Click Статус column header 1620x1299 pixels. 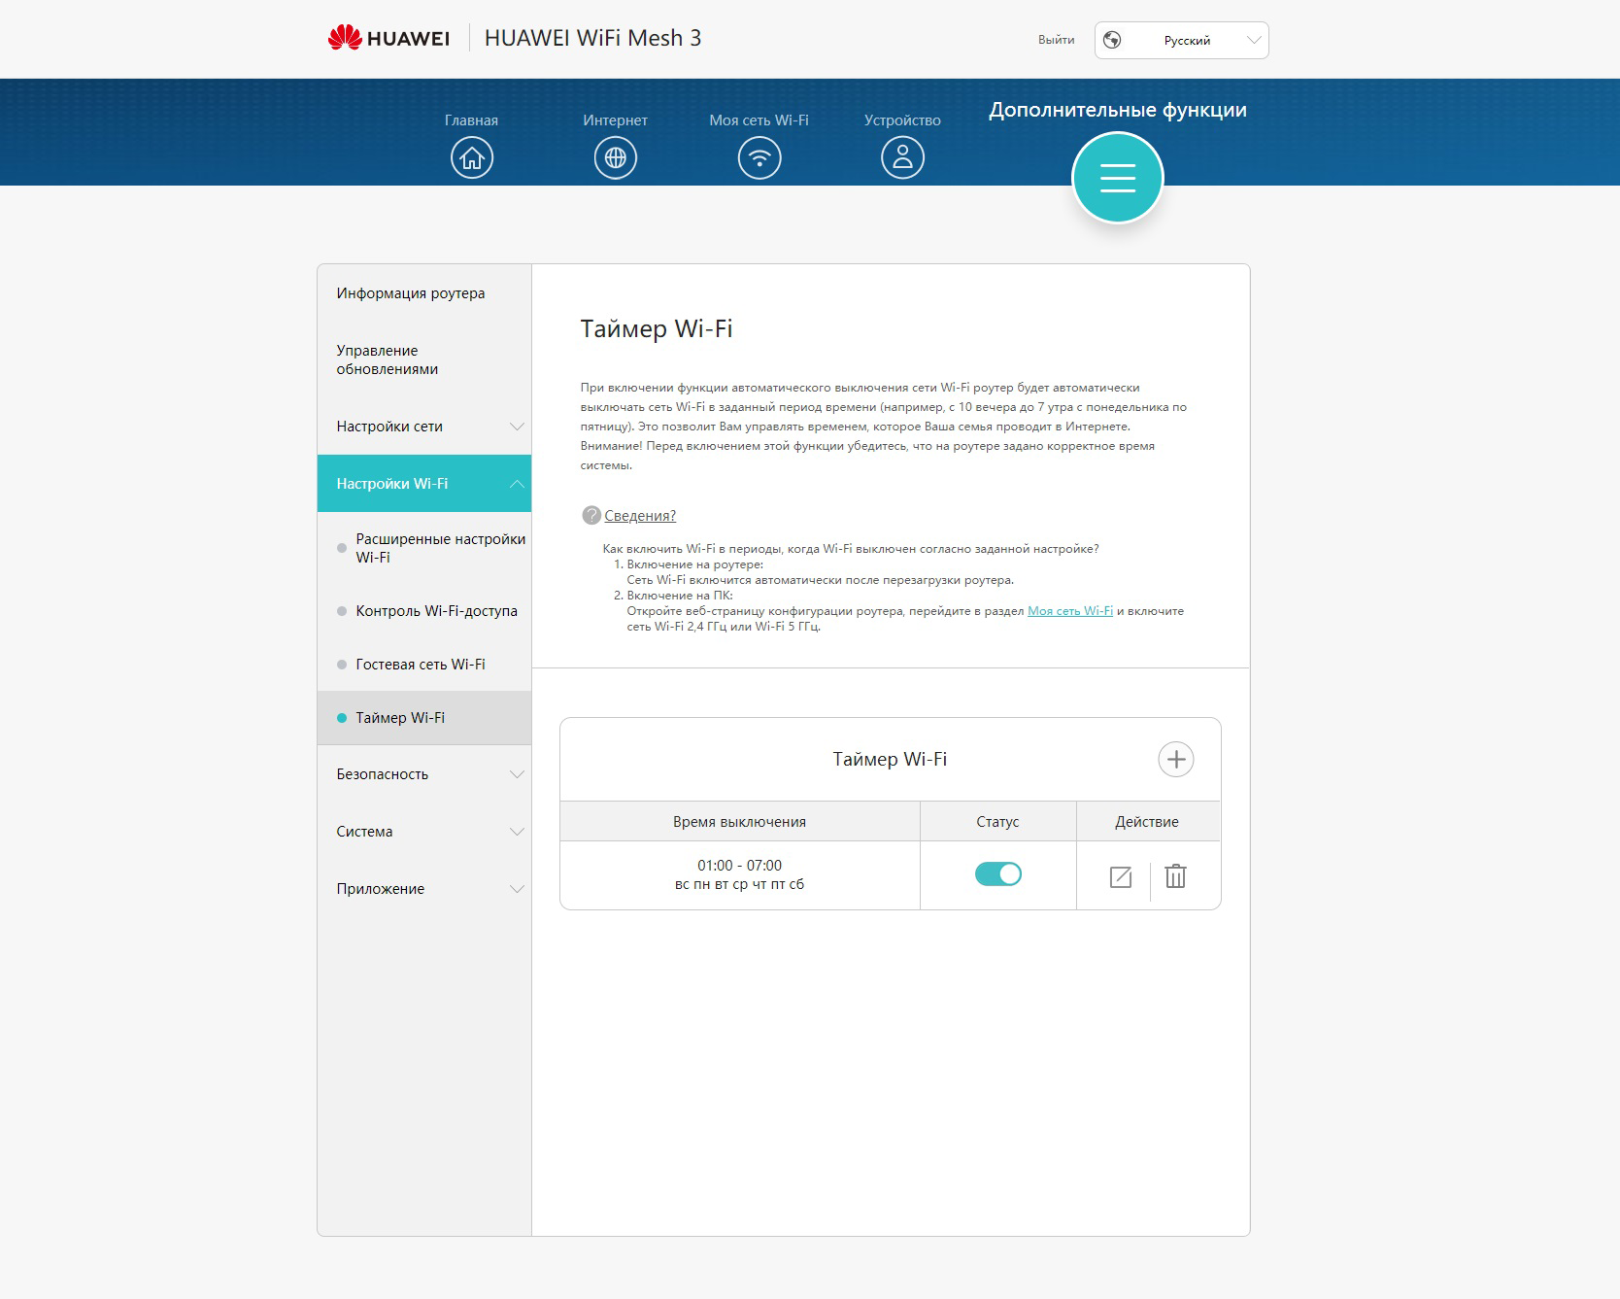(x=997, y=822)
